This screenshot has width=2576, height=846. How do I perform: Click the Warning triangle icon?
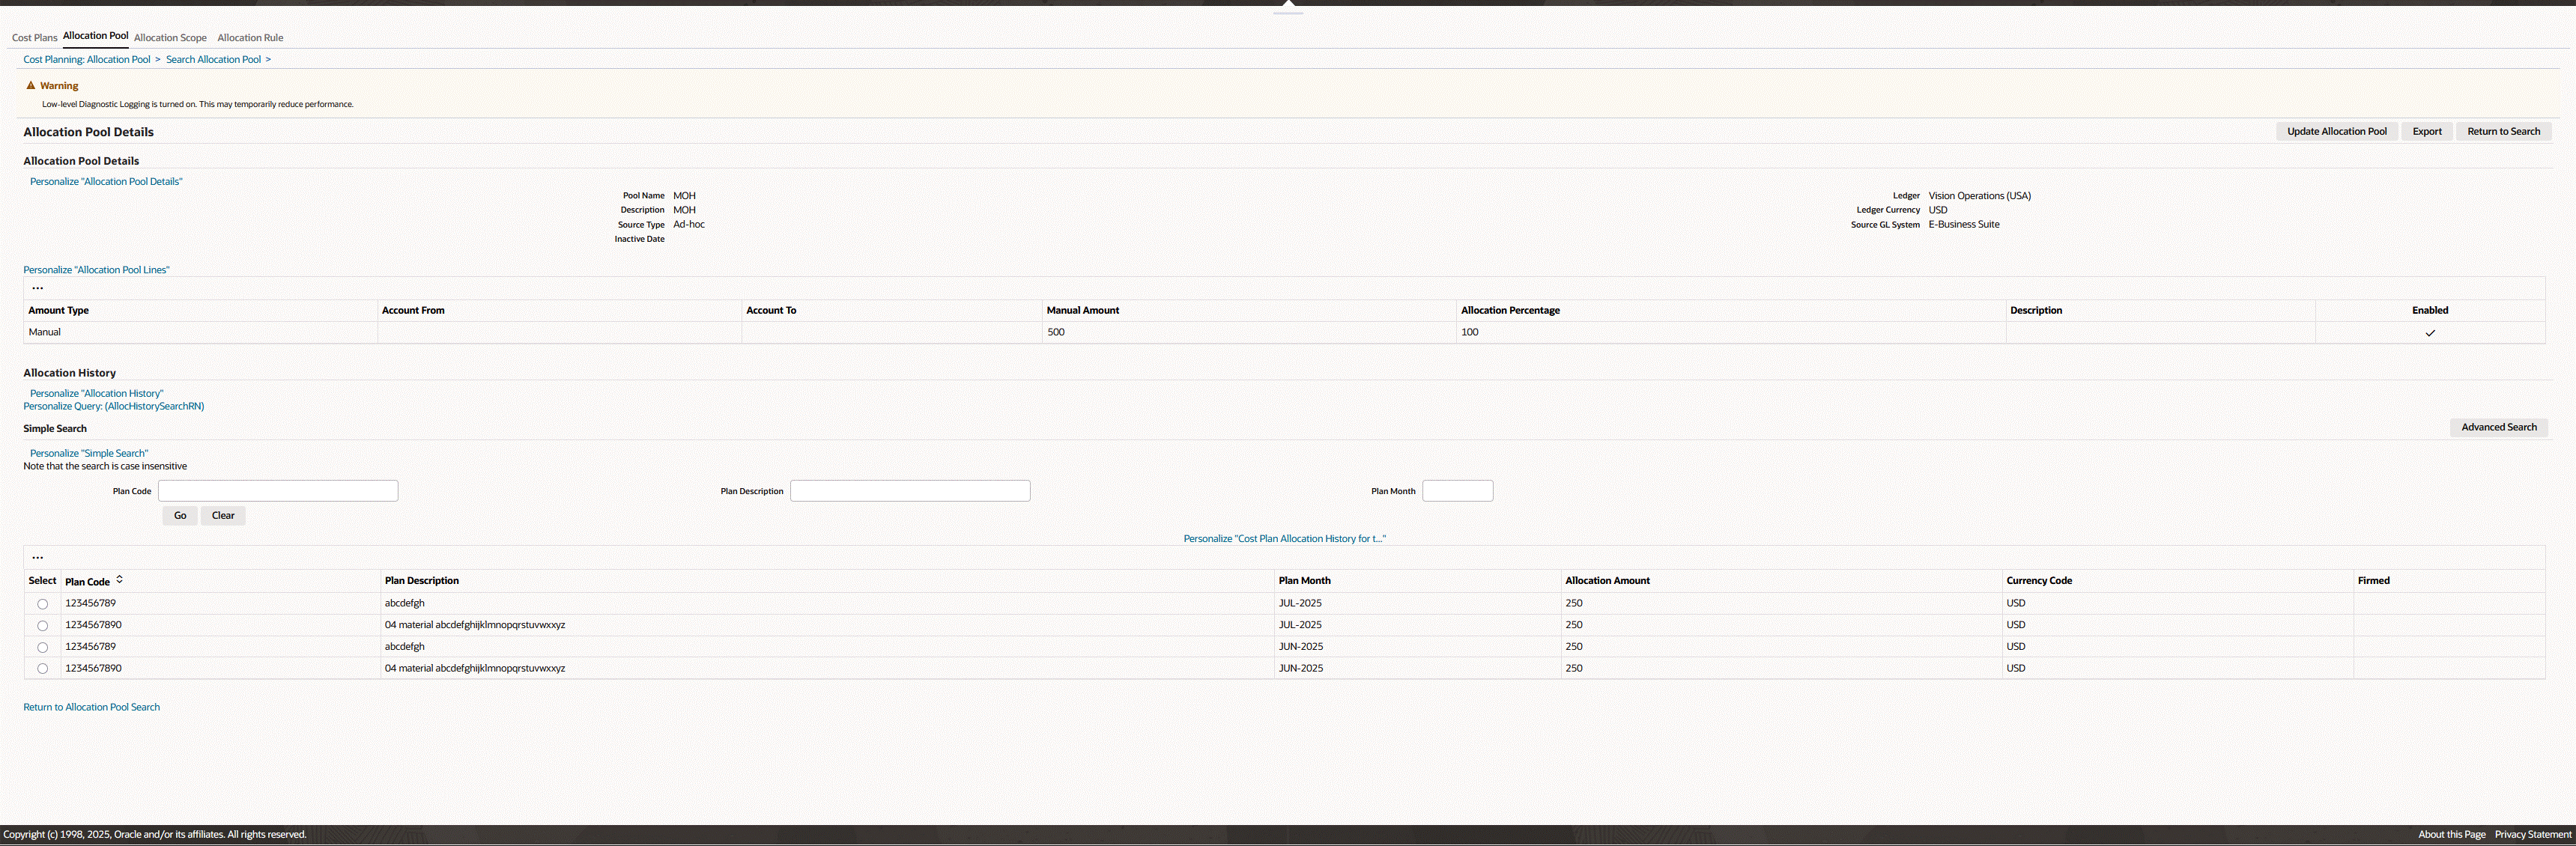[x=31, y=85]
